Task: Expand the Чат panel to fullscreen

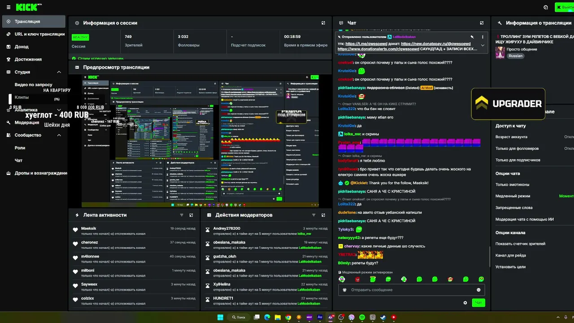Action: 482,23
